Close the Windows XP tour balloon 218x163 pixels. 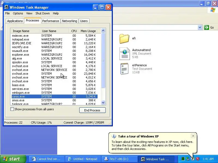pyautogui.click(x=193, y=136)
